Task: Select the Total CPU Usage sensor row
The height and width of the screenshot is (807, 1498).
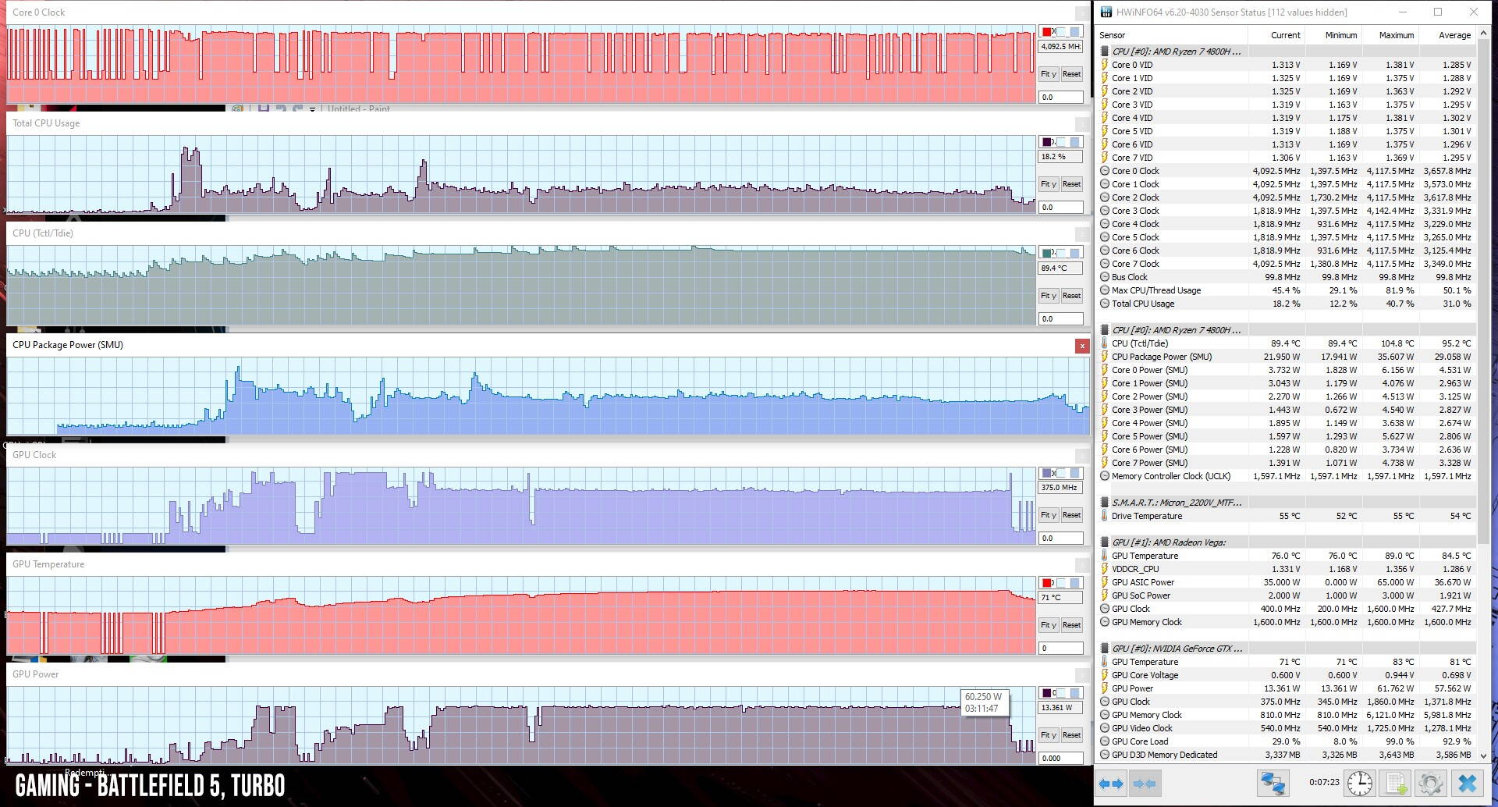Action: pos(1142,304)
